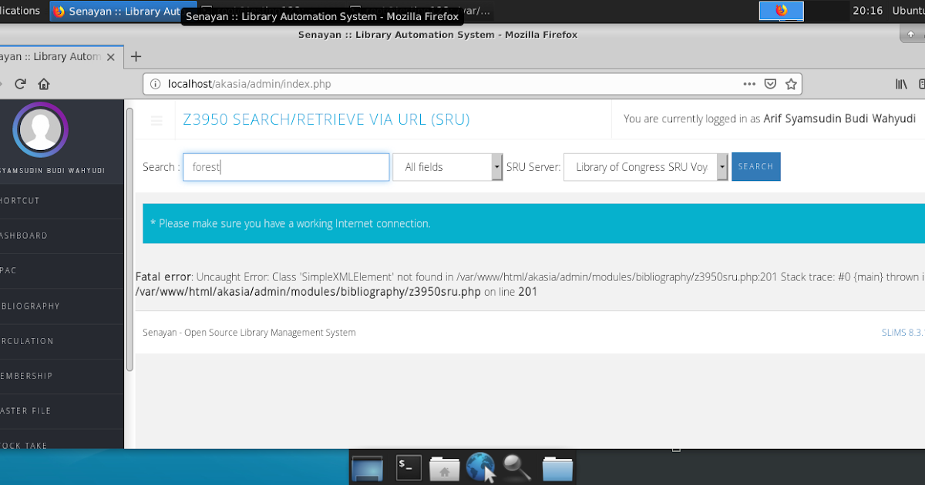Image resolution: width=925 pixels, height=485 pixels.
Task: Click the sidebar vertical scrollbar
Action: pyautogui.click(x=129, y=239)
